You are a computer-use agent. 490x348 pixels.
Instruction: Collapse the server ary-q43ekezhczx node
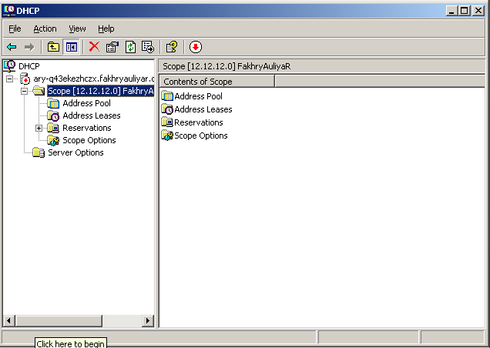coord(10,79)
